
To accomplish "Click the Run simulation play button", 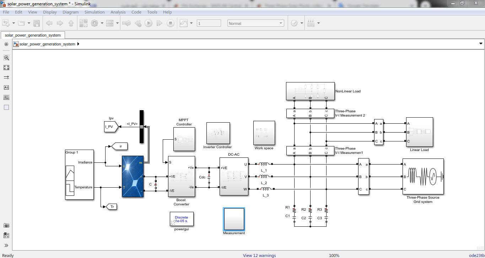I will pyautogui.click(x=149, y=23).
